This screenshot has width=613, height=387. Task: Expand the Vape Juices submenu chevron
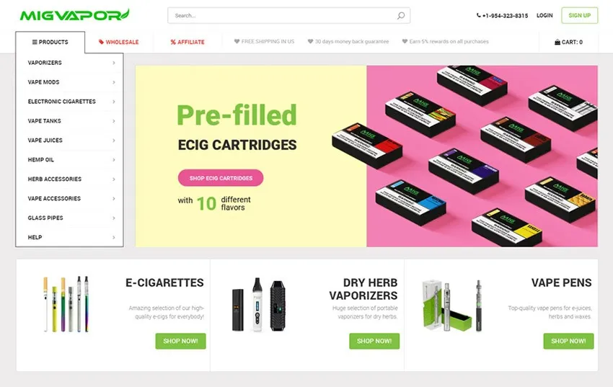114,141
